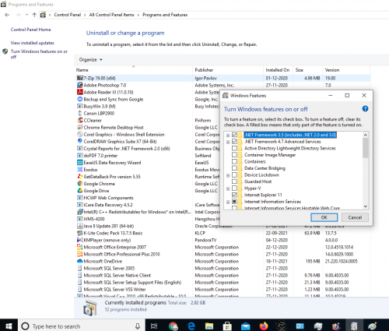389x331 pixels.
Task: Tick the Hyper-V checkbox
Action: (234, 188)
